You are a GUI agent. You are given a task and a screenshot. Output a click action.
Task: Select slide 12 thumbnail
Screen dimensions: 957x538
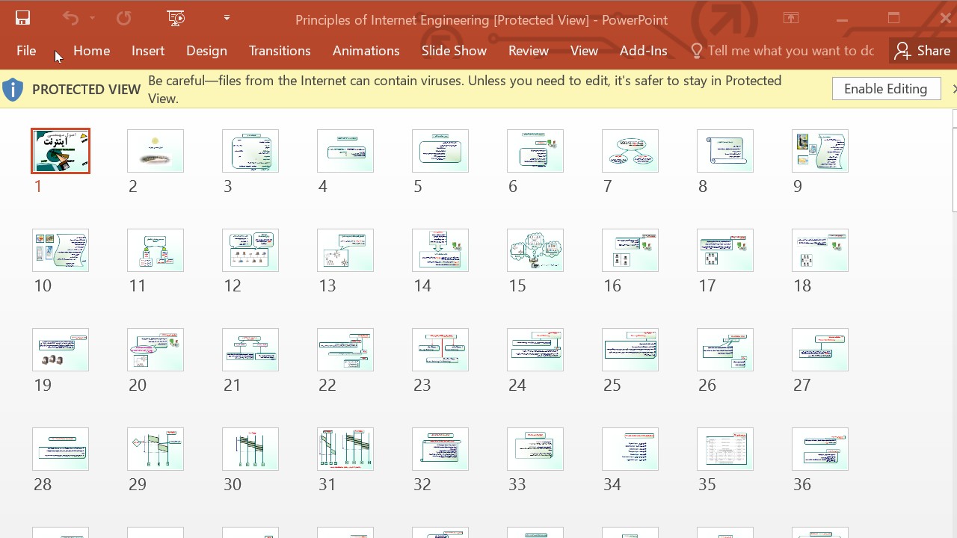tap(250, 250)
